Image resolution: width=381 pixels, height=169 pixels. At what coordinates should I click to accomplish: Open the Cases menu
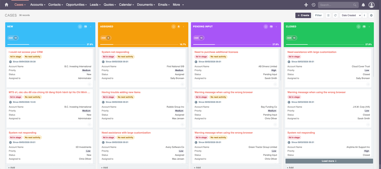20,4
